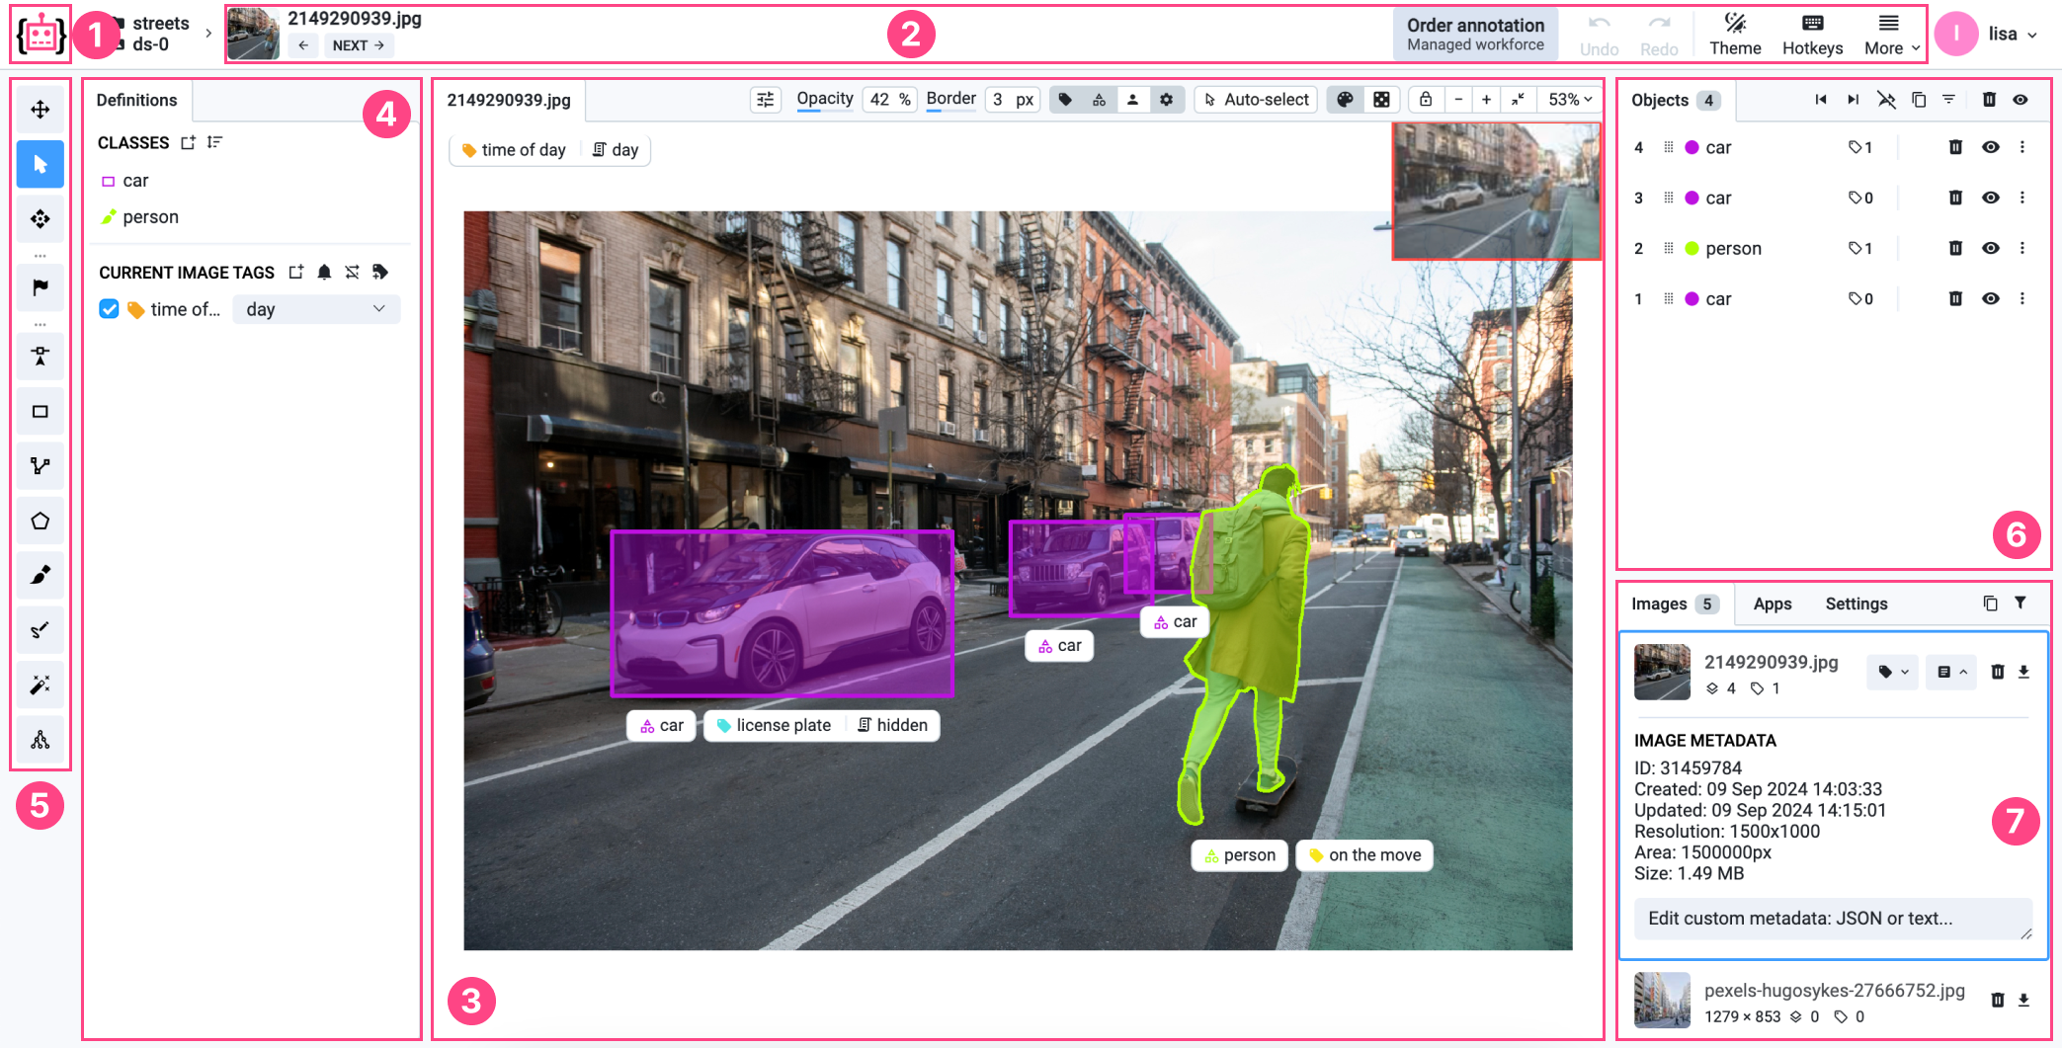Switch to the Apps tab

[x=1773, y=604]
